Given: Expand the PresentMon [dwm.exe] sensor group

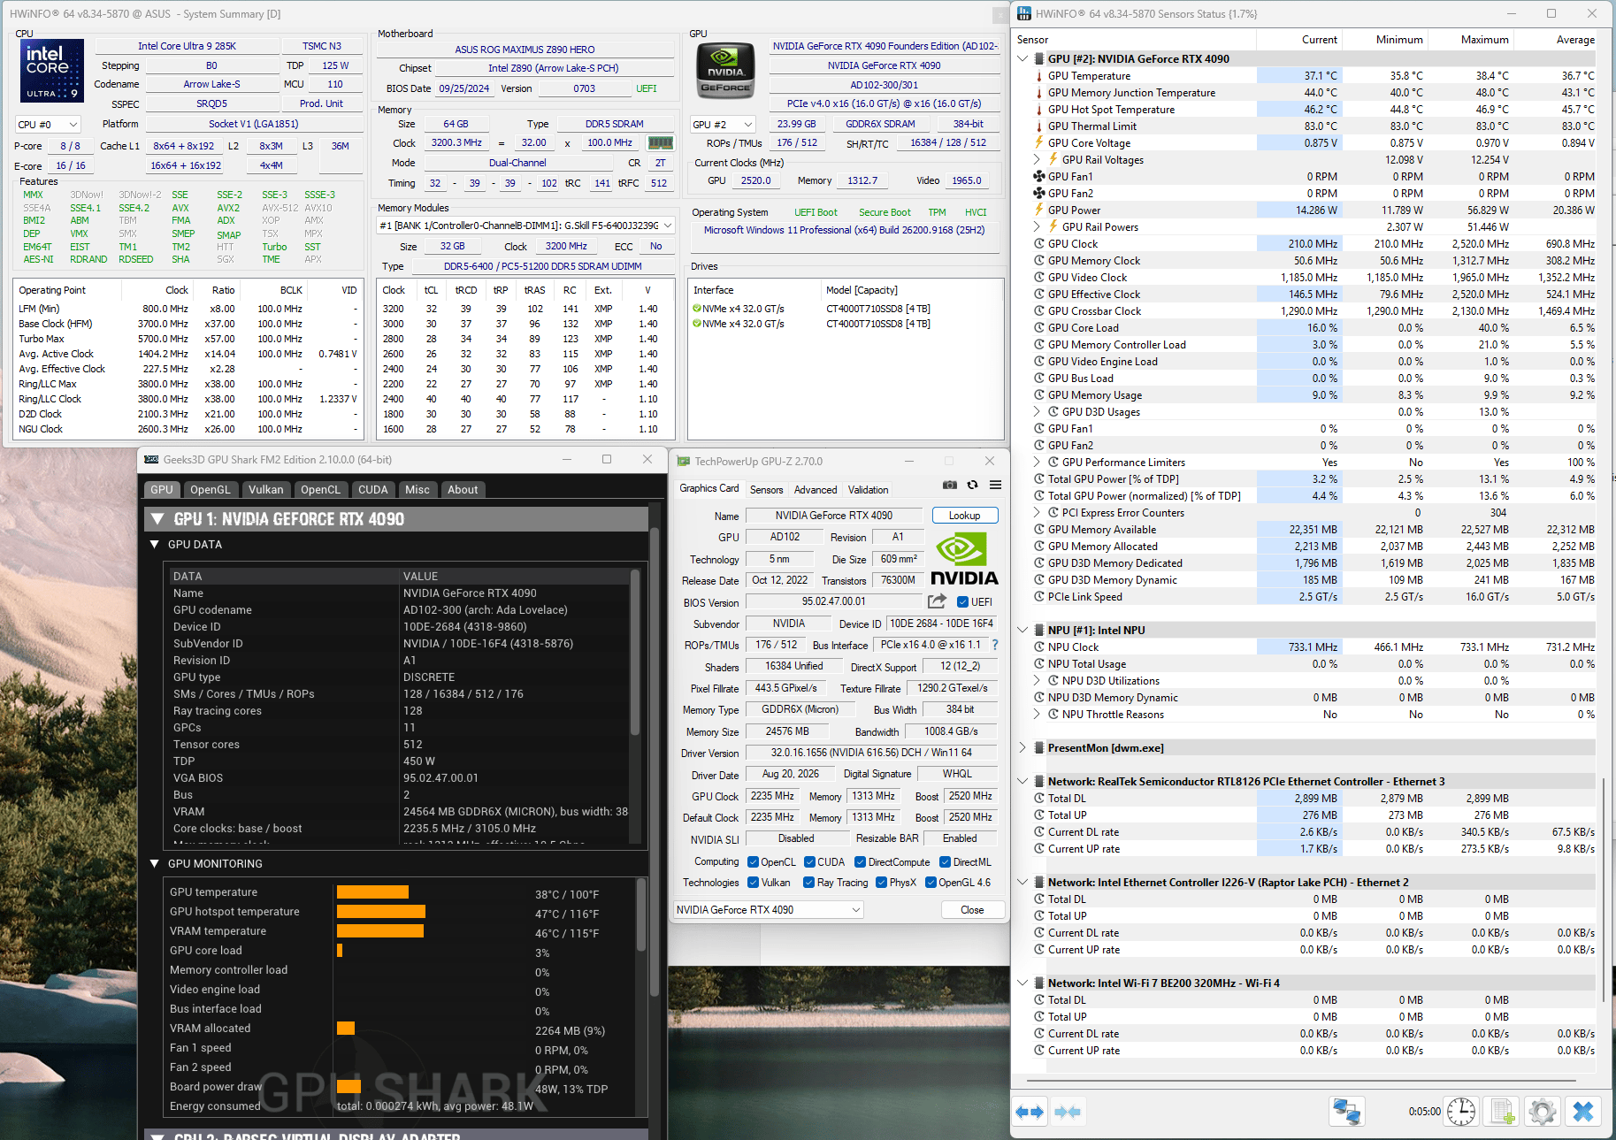Looking at the screenshot, I should tap(1022, 748).
